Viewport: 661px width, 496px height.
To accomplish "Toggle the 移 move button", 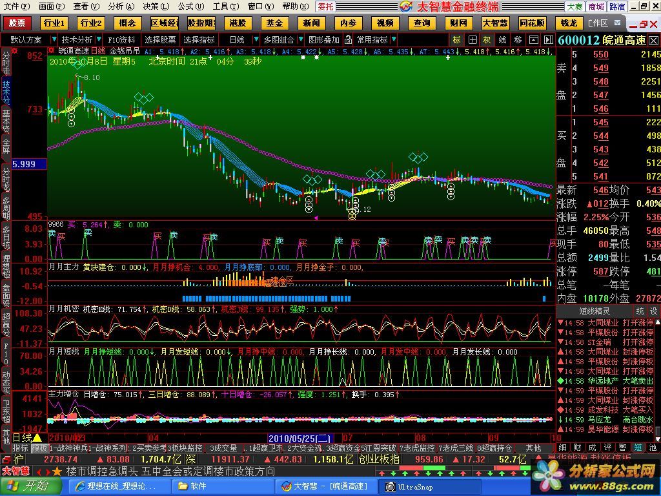I will pyautogui.click(x=518, y=39).
